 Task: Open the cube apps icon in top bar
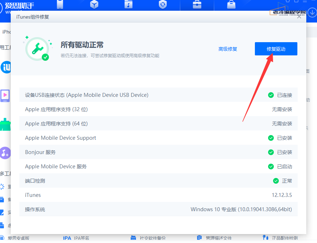94,4
